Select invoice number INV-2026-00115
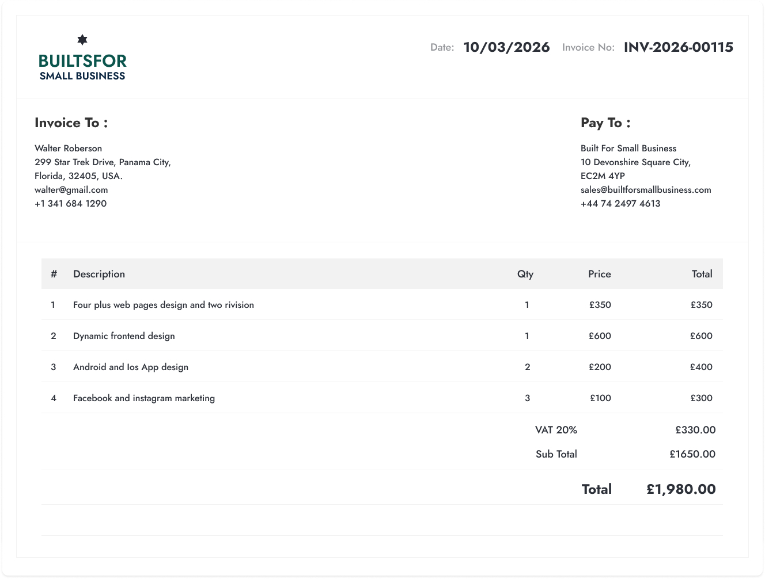765x579 pixels. tap(679, 47)
